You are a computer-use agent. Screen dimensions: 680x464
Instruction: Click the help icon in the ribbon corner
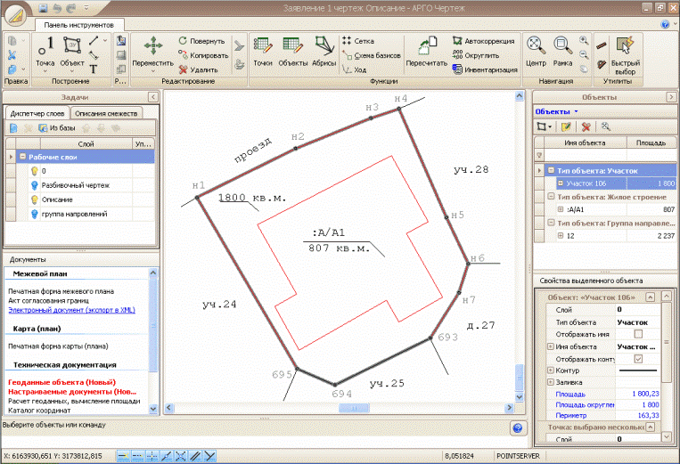click(665, 25)
